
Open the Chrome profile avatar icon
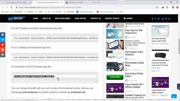pyautogui.click(x=173, y=7)
